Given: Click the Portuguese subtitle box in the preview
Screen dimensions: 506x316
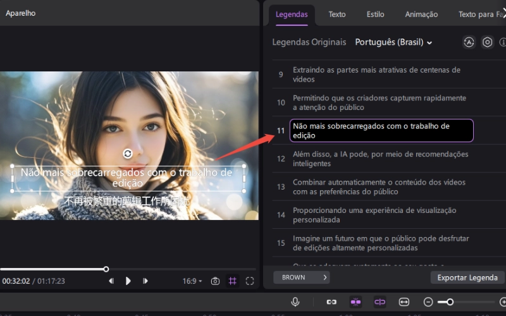Looking at the screenshot, I should click(x=128, y=179).
